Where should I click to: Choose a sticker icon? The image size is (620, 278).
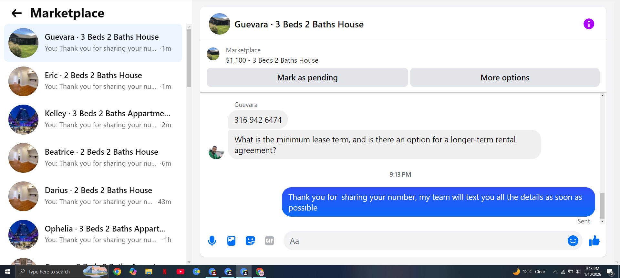coord(250,241)
